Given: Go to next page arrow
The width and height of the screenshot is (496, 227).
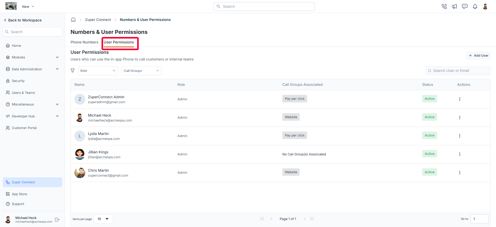Looking at the screenshot, I should [x=305, y=219].
